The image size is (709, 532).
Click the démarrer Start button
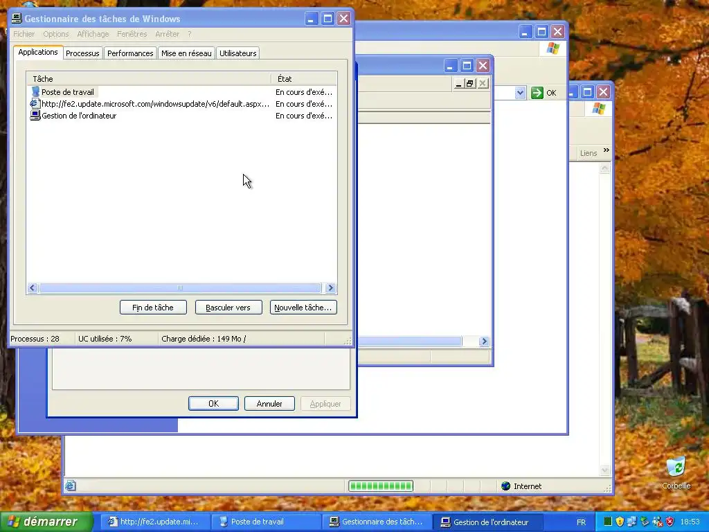pyautogui.click(x=46, y=522)
